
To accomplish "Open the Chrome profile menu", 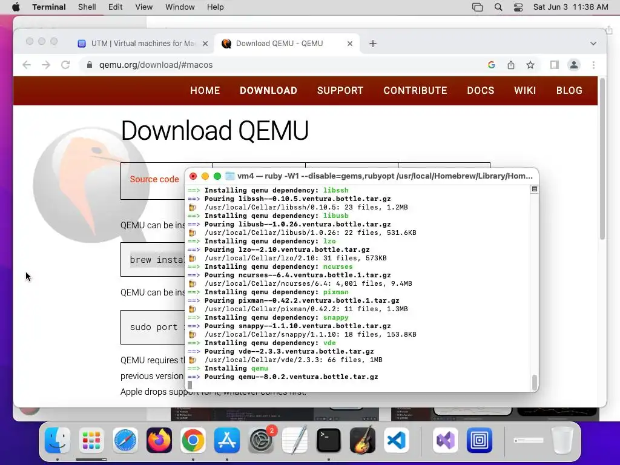I will (574, 65).
